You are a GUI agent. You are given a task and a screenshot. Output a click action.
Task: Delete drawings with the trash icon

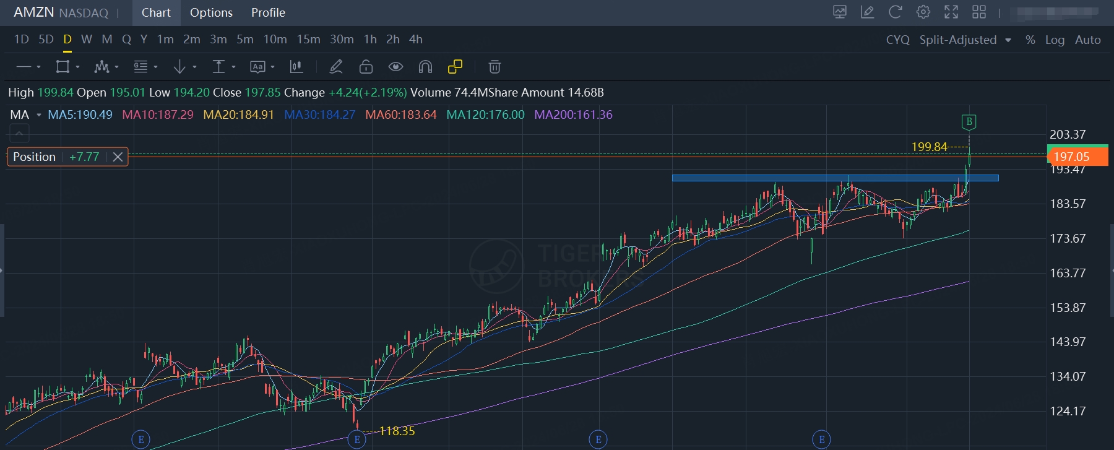(494, 67)
